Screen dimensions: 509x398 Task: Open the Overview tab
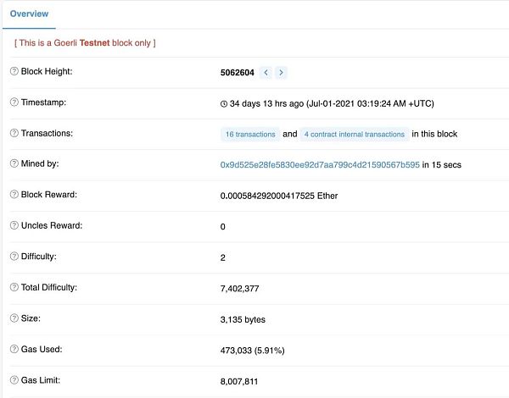click(29, 14)
